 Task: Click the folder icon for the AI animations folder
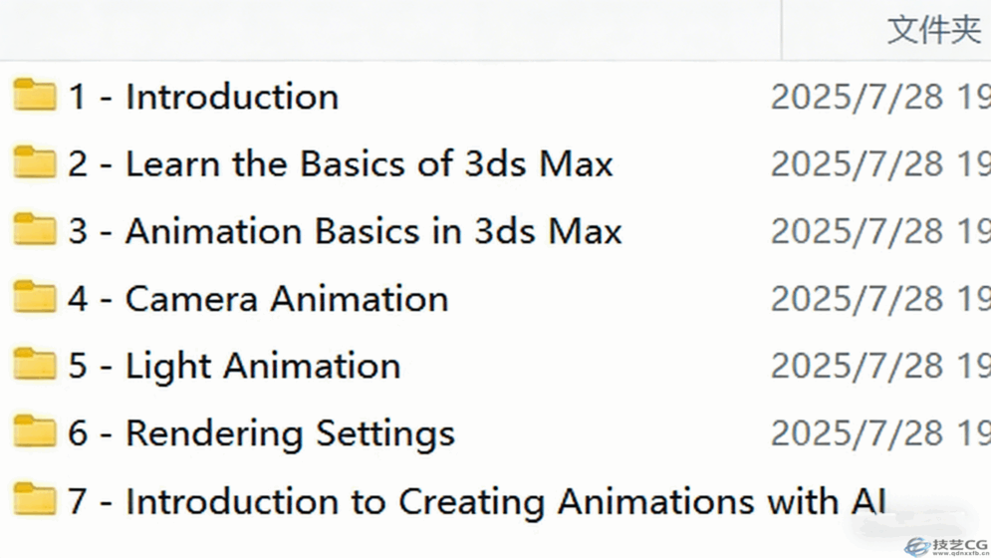point(35,499)
